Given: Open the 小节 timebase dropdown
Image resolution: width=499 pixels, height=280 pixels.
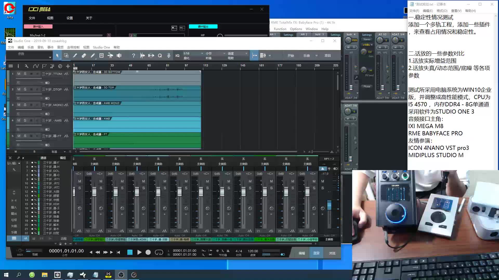Looking at the screenshot, I should (x=224, y=53).
